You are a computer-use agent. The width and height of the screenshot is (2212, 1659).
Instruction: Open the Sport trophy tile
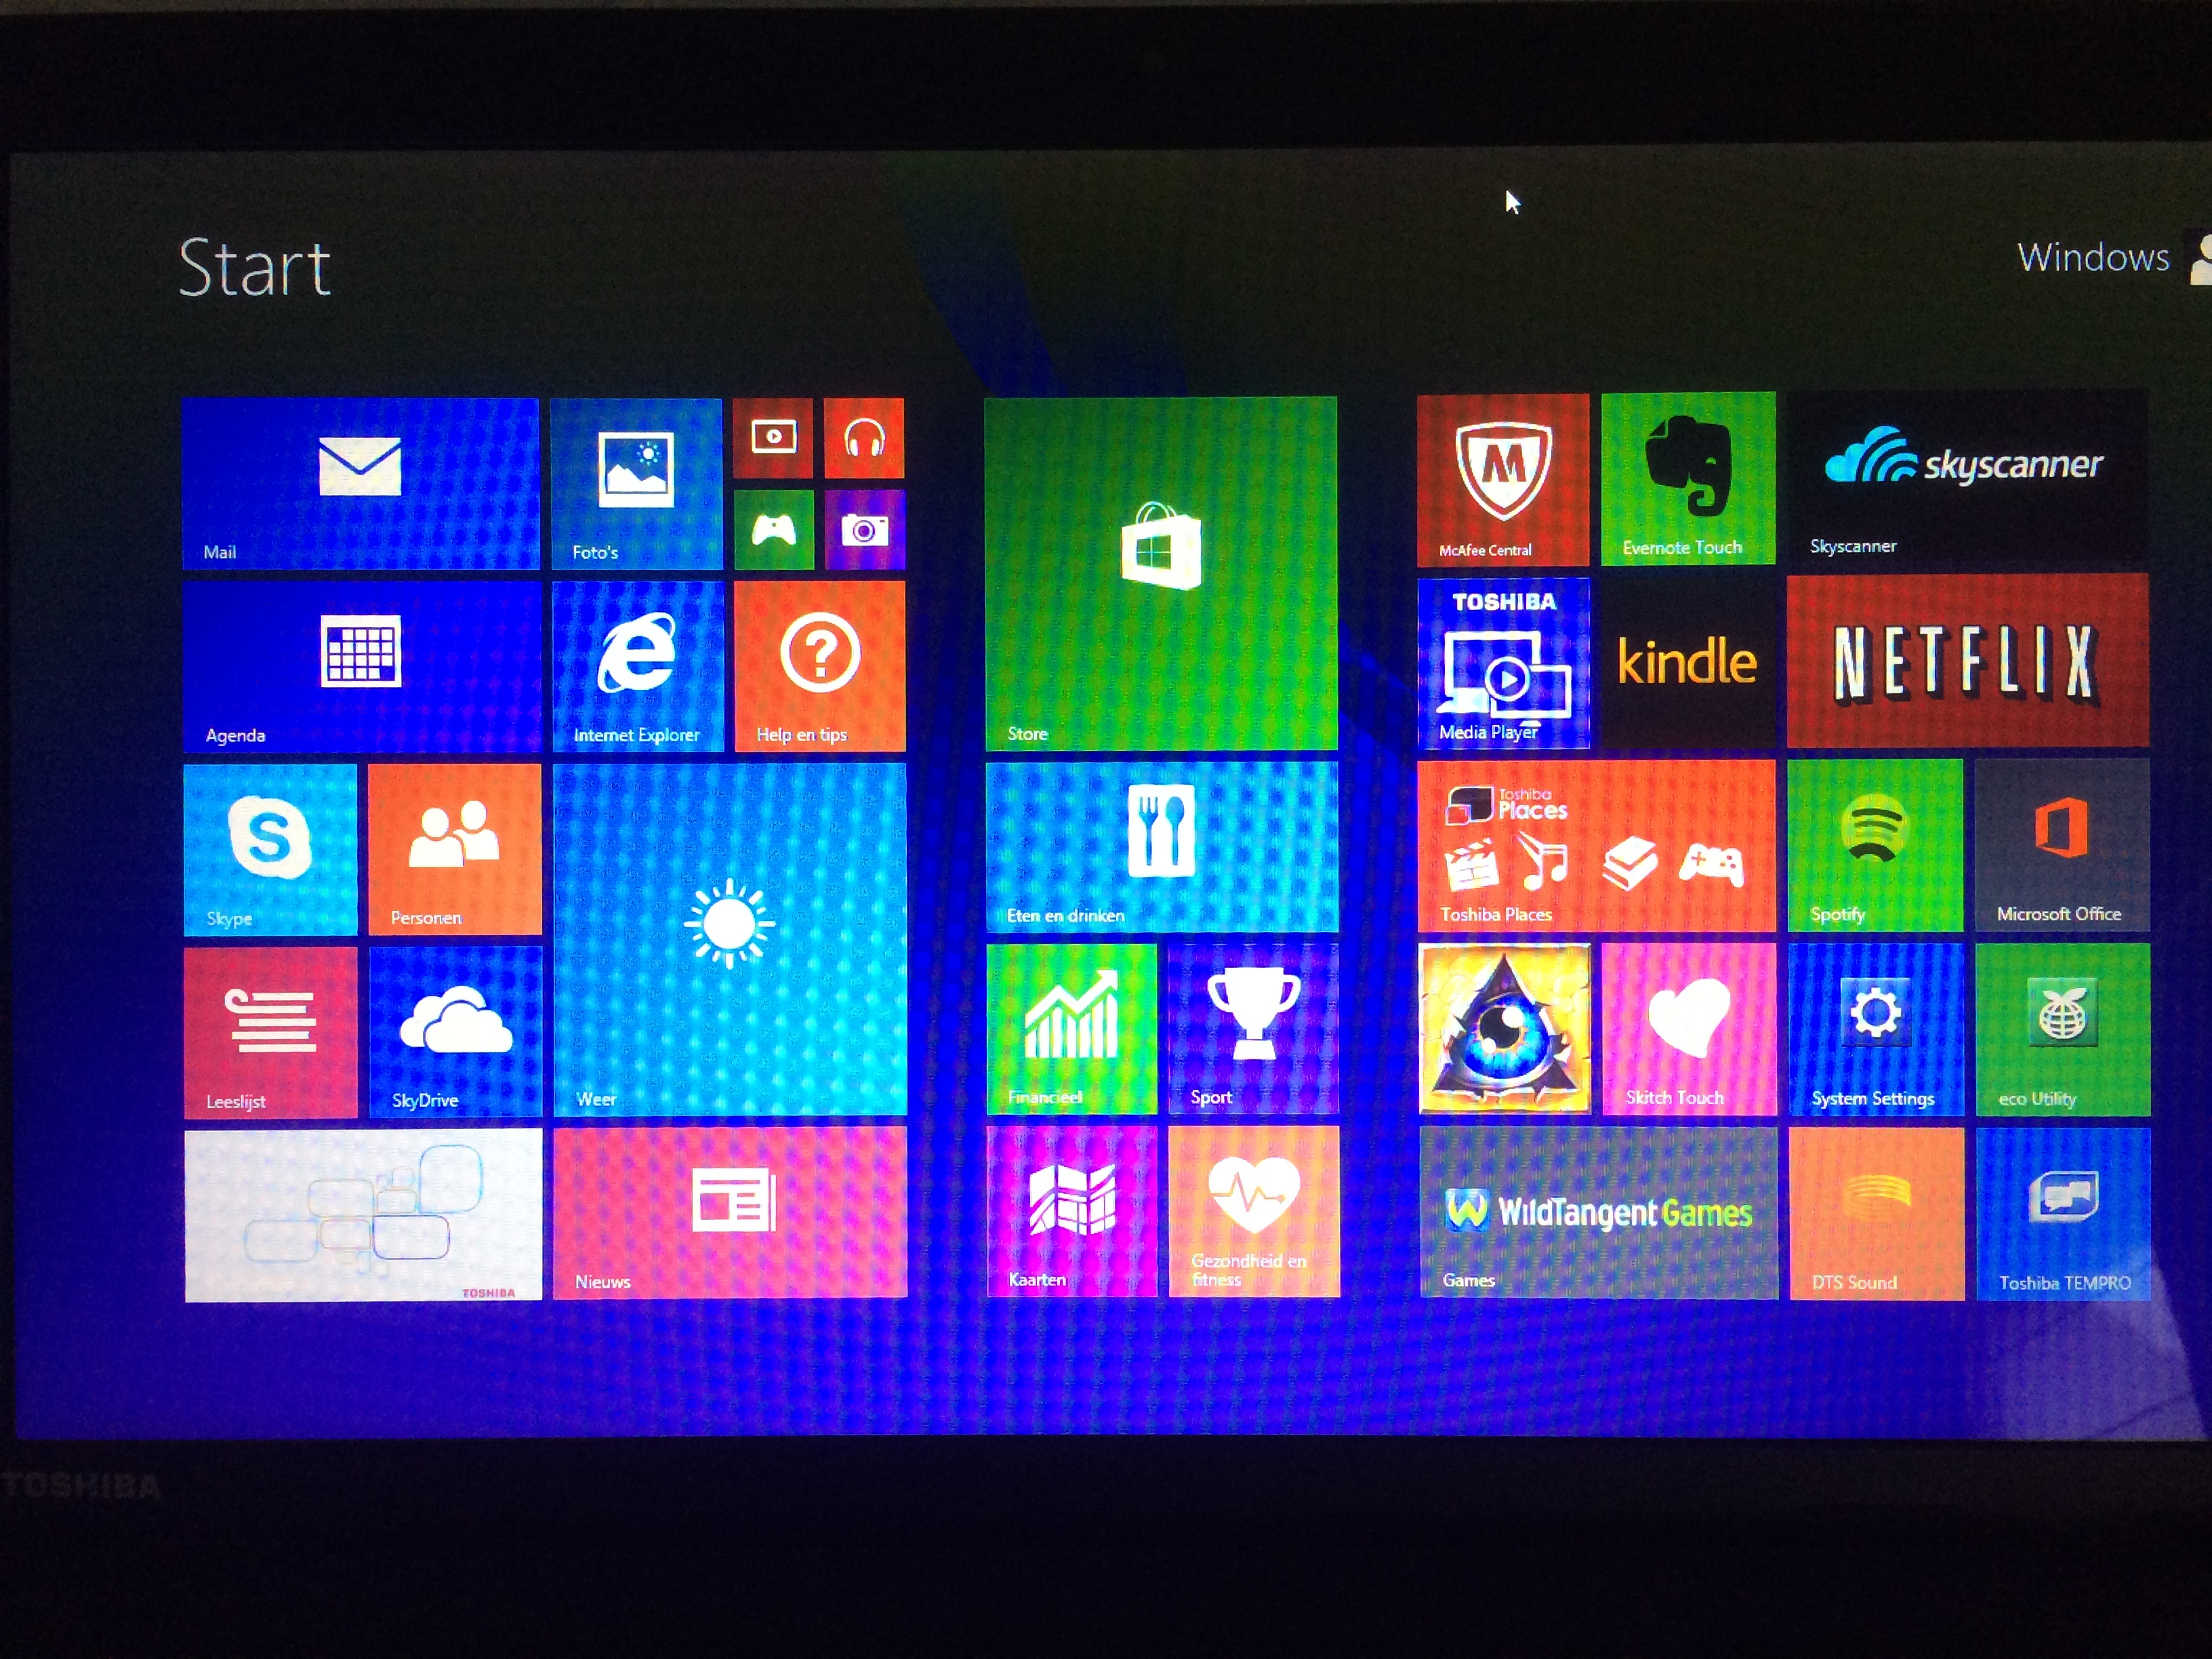[1254, 1030]
